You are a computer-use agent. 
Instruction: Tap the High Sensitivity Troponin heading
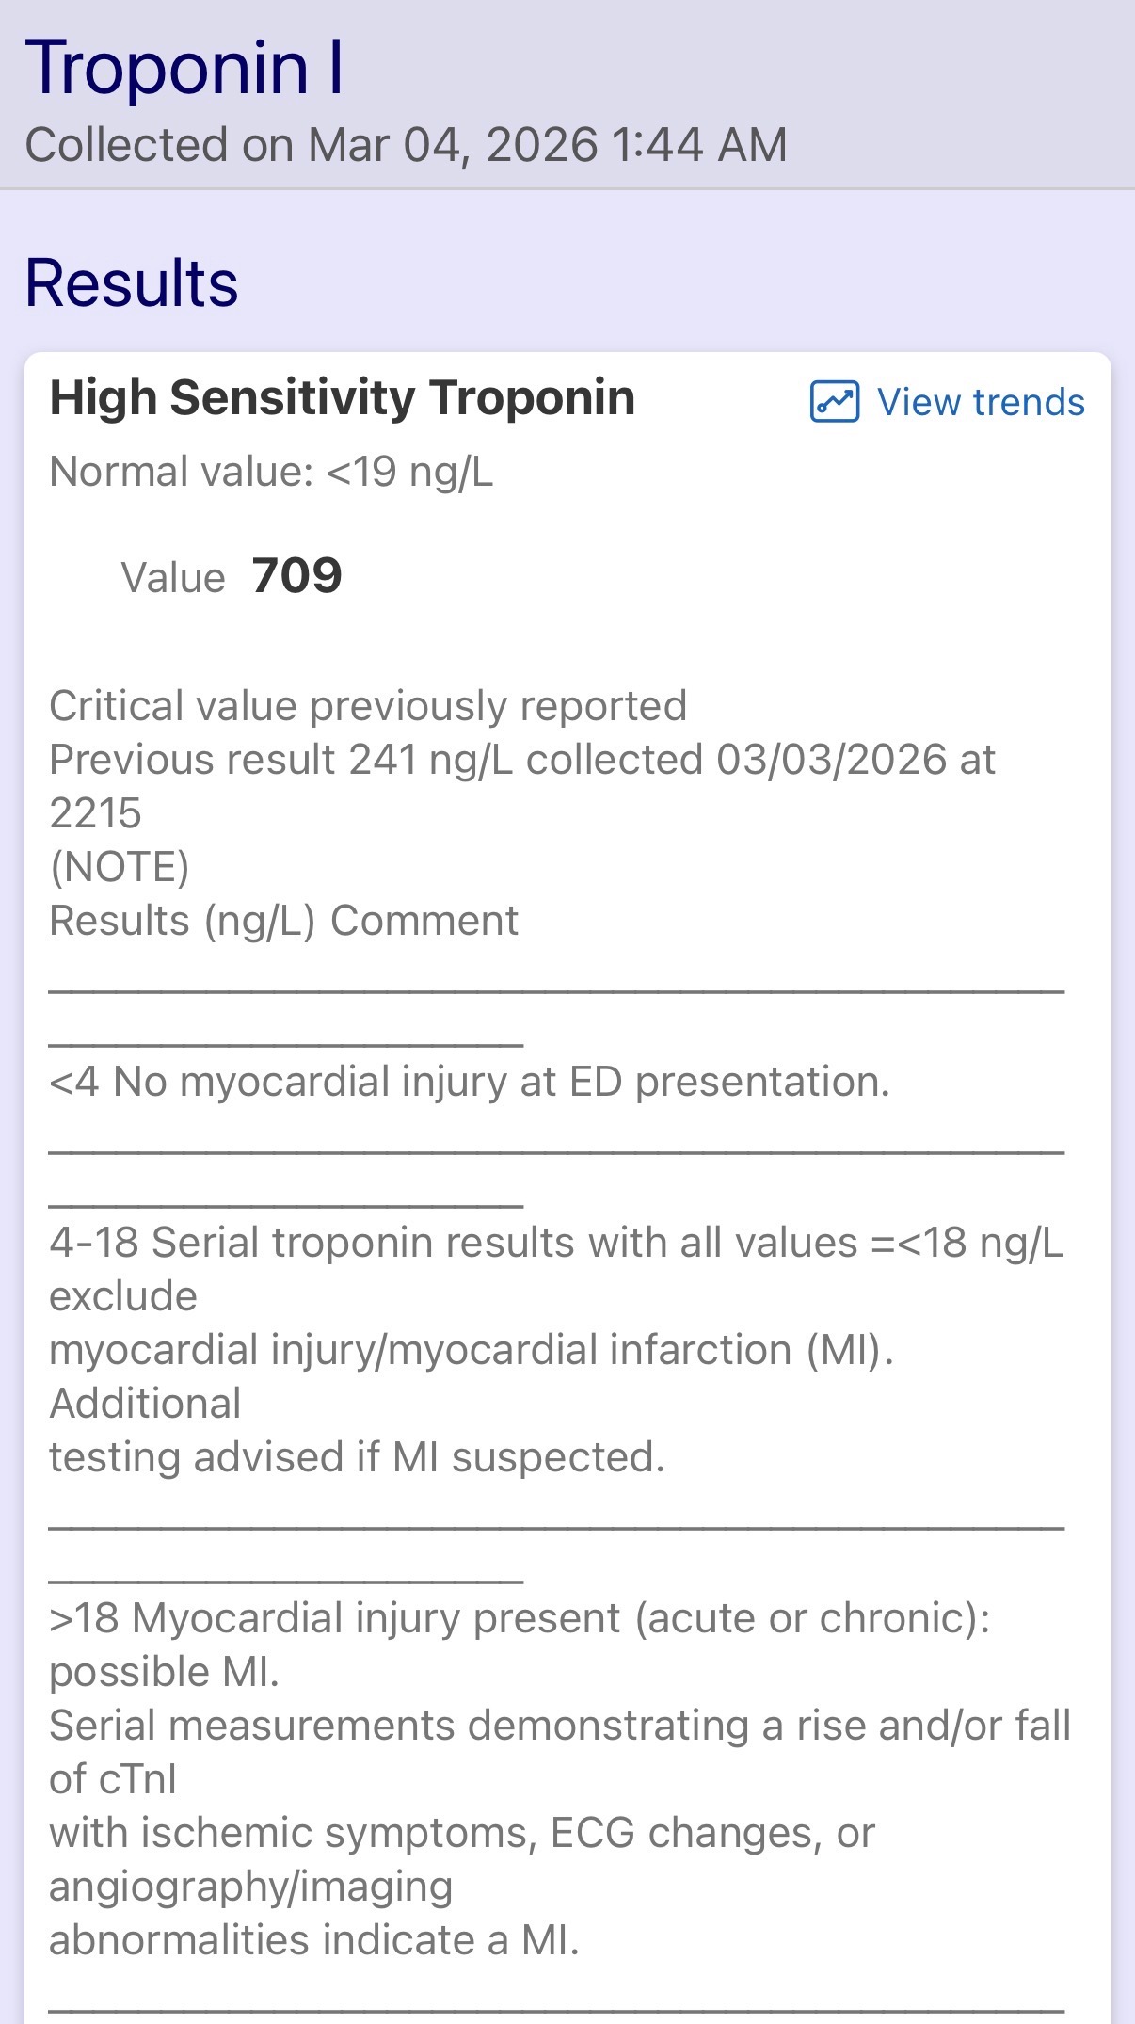[x=342, y=397]
